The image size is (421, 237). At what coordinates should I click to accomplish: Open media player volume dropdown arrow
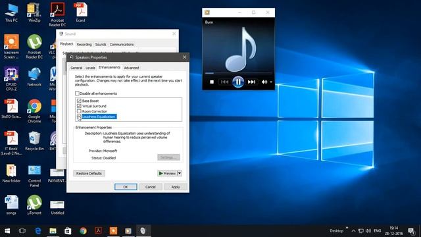point(271,82)
